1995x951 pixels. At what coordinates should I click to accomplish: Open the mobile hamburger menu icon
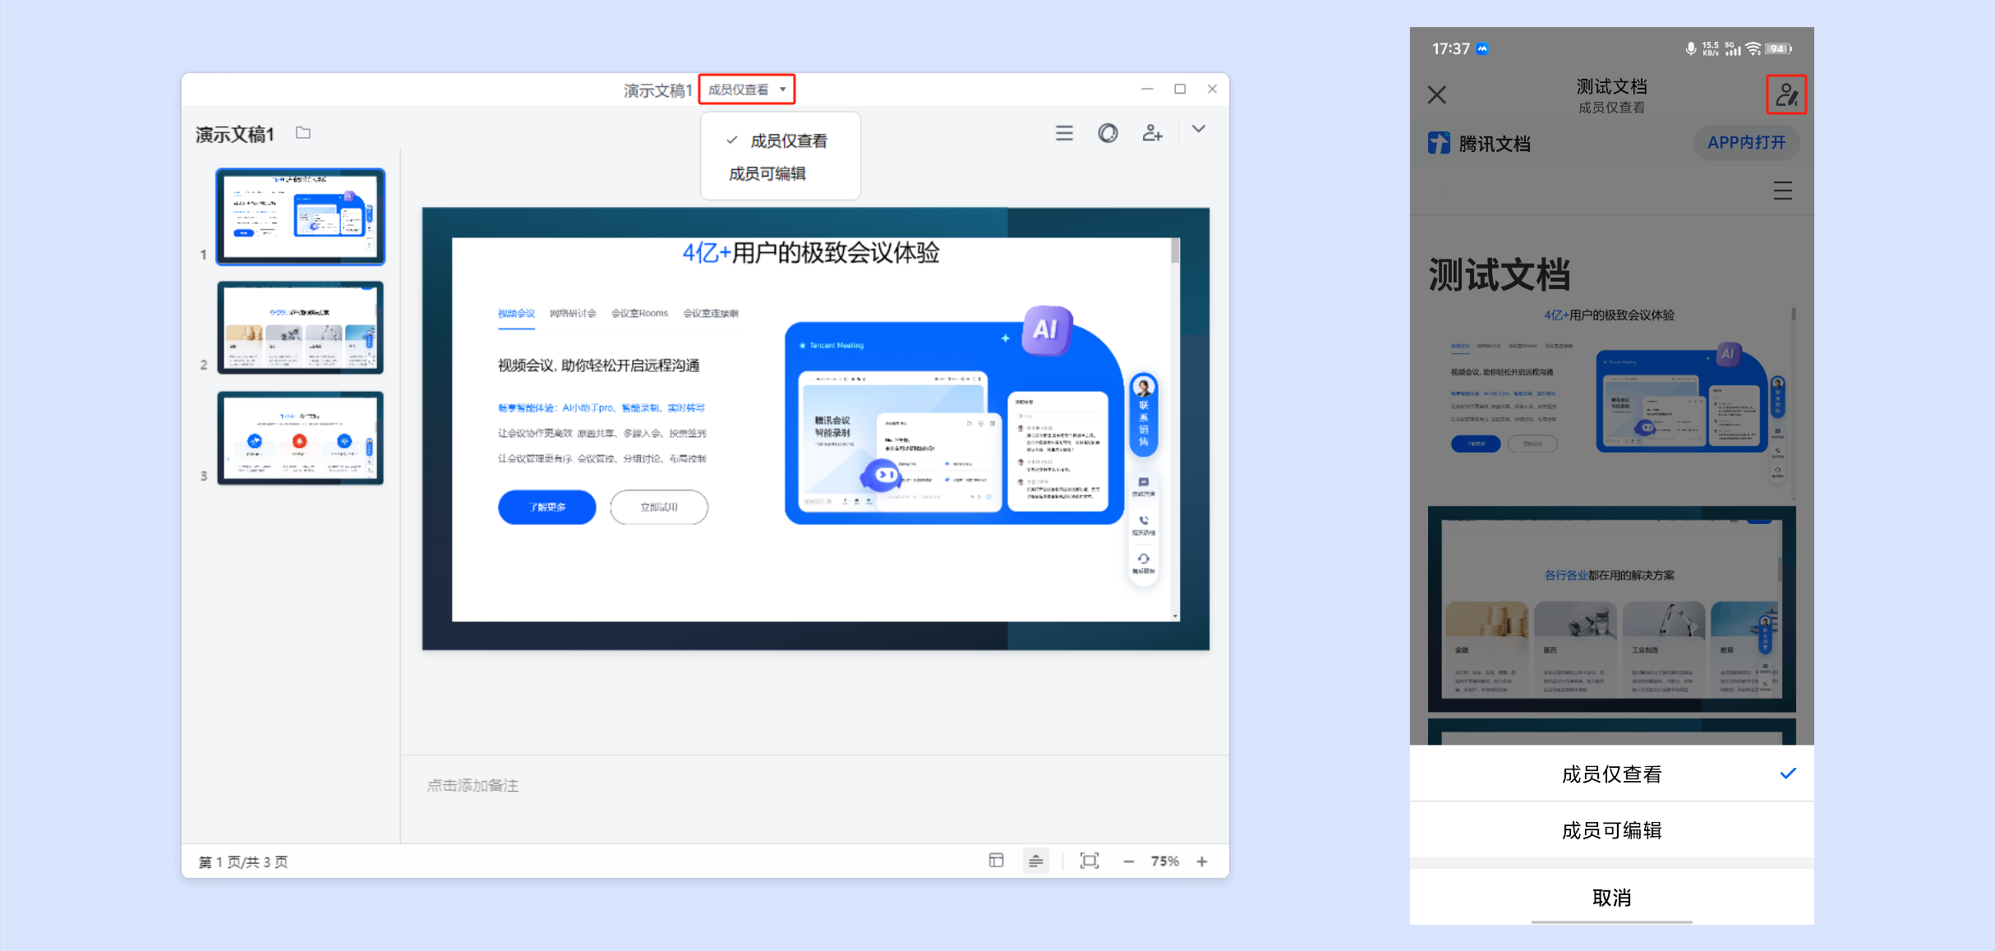click(x=1782, y=191)
